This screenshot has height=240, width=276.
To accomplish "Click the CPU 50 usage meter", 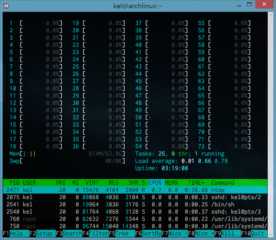I will 161,117.
